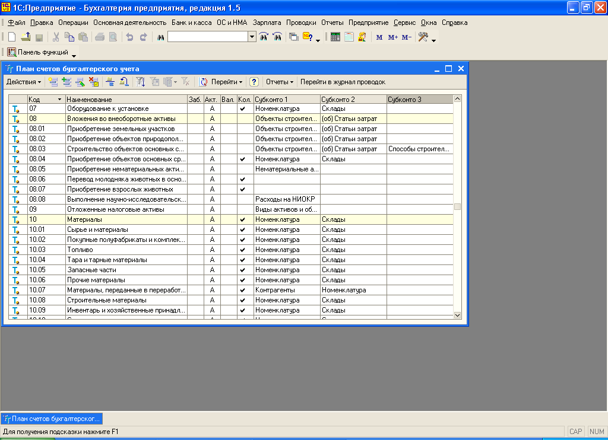This screenshot has height=440, width=608.
Task: Click the Go up one level icon
Action: pos(124,82)
